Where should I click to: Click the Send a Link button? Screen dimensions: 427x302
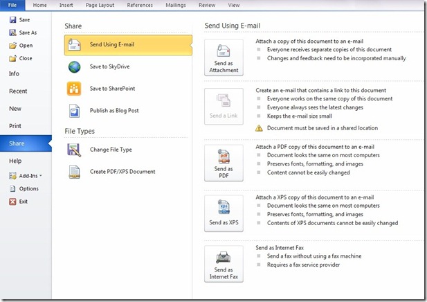[x=224, y=106]
